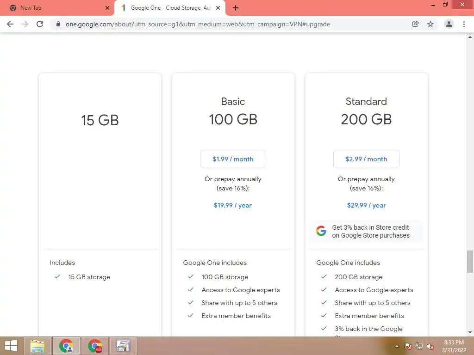Screen dimensions: 474x355
Task: Open the taskbar clock and date
Action: coord(454,346)
